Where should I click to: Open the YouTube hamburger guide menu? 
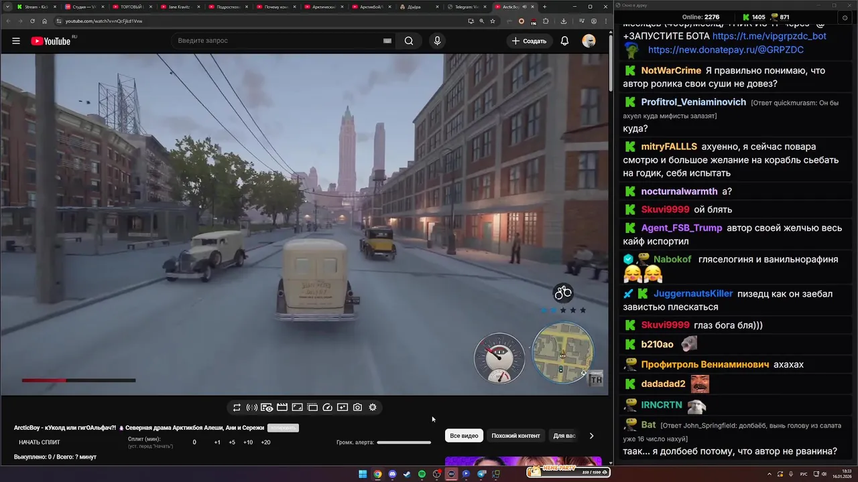coord(16,41)
